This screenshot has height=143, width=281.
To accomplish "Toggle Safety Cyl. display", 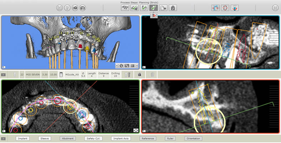I will tap(92, 138).
